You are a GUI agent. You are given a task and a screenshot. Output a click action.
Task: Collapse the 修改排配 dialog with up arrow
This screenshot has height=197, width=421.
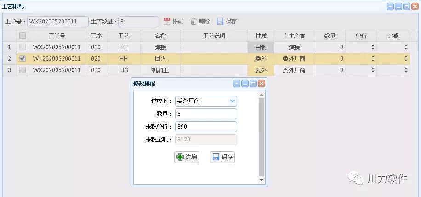click(236, 84)
